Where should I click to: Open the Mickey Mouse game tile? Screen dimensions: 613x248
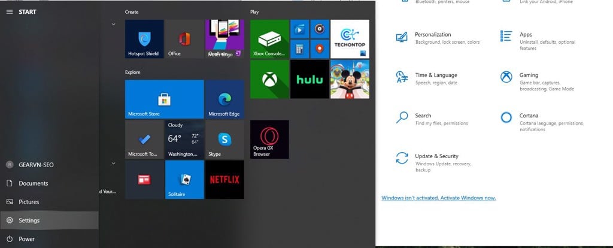pyautogui.click(x=350, y=80)
